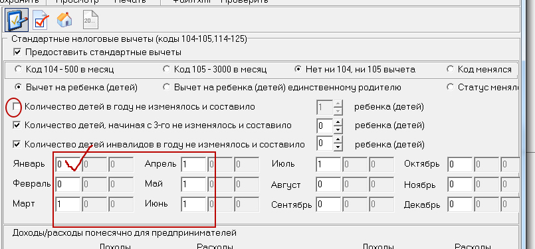Decrease count of disabled children
535x249 pixels.
[338, 147]
